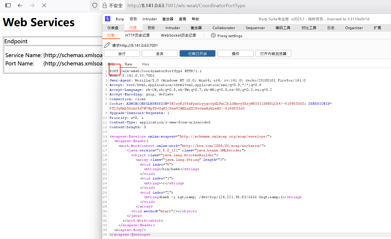Toggle the 拦截已开启 intercept button
The width and height of the screenshot is (391, 239).
(x=197, y=53)
